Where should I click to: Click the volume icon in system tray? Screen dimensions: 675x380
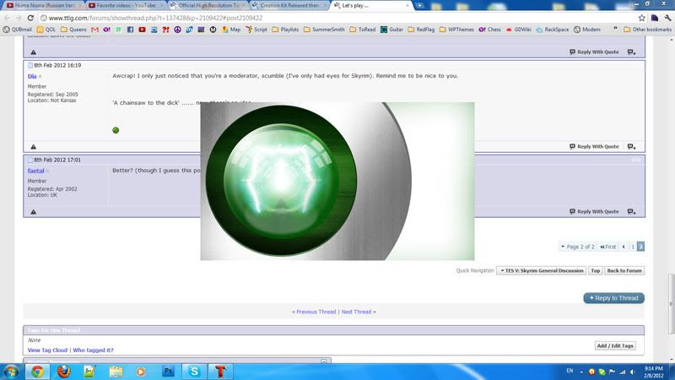(632, 372)
